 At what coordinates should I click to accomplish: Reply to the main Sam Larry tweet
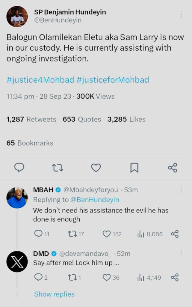19,168
